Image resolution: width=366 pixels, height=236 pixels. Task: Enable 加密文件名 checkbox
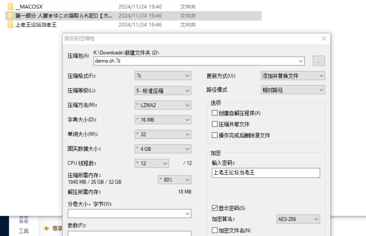pyautogui.click(x=215, y=231)
